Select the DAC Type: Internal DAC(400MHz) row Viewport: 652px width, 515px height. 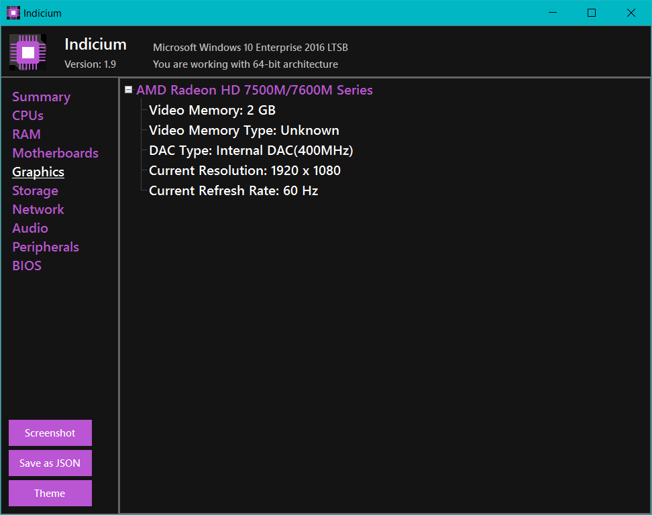point(251,150)
